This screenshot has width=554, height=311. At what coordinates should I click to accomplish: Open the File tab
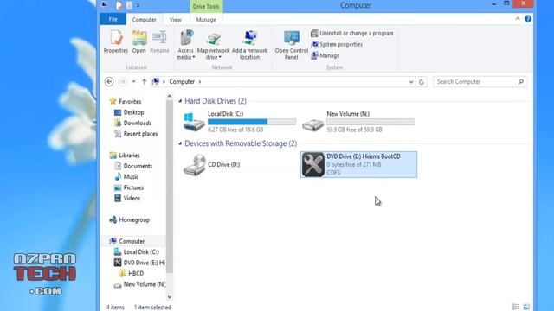tap(113, 19)
